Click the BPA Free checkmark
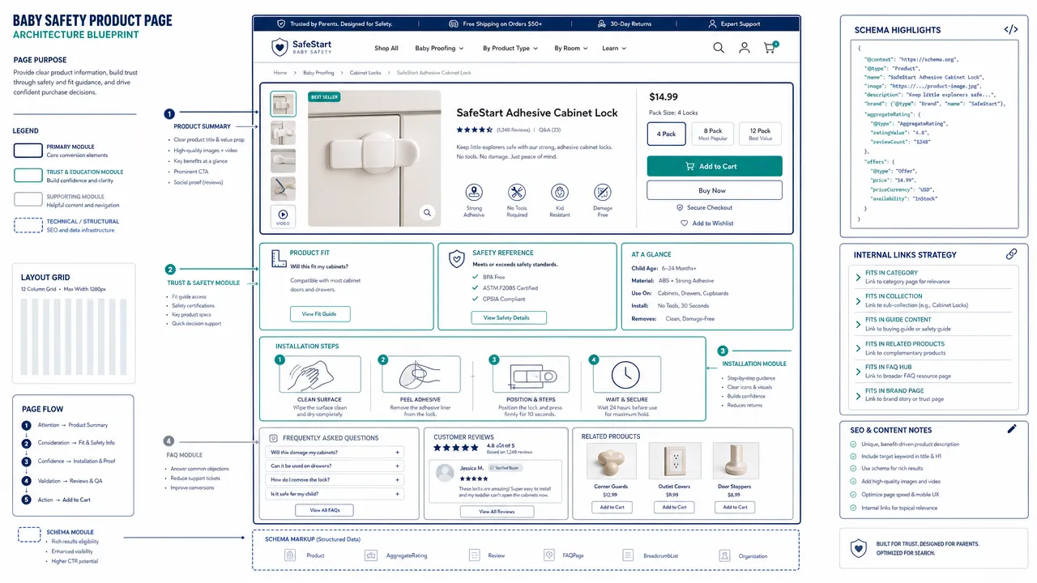 475,277
